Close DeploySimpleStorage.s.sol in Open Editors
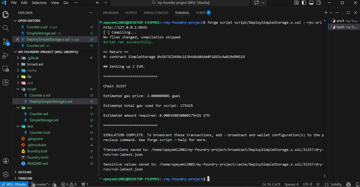This screenshot has height=187, width=360. [x=17, y=39]
